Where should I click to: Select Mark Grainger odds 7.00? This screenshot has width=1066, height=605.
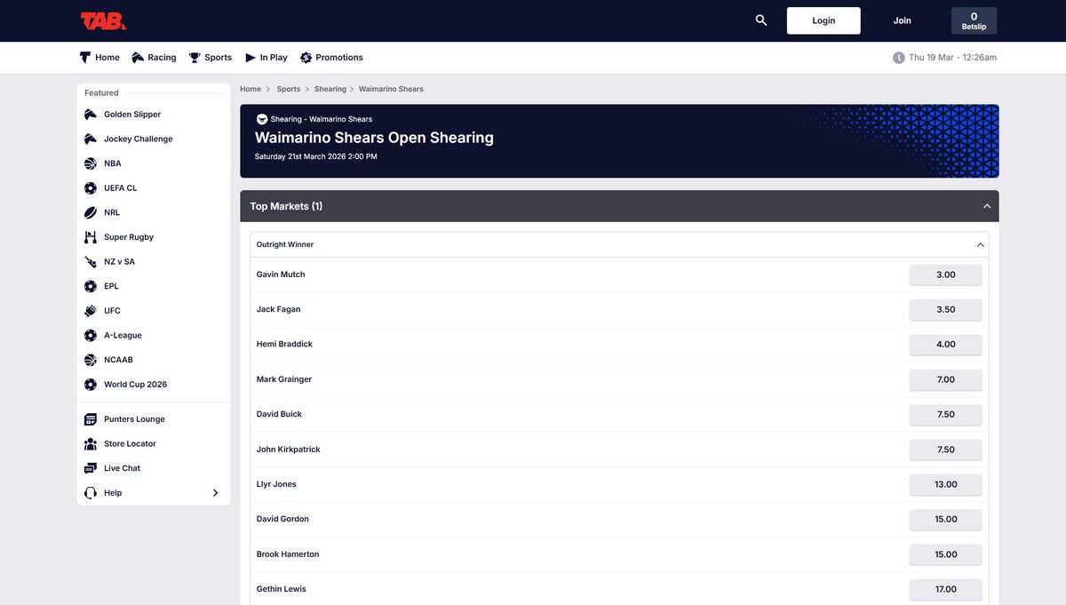(x=945, y=379)
